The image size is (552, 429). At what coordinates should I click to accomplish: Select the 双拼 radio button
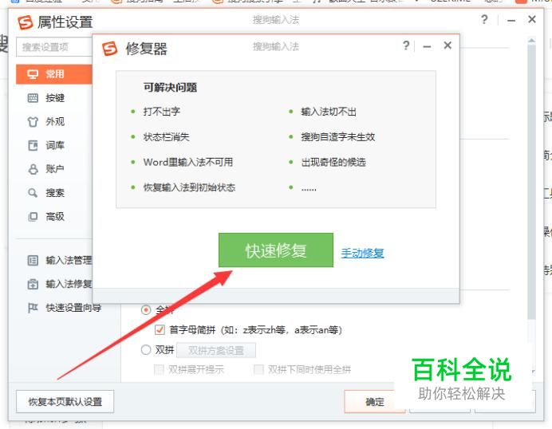[x=146, y=350]
